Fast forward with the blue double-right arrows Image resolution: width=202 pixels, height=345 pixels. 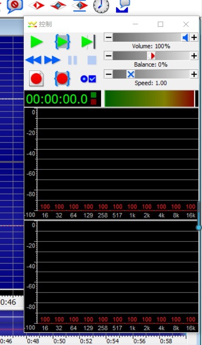pyautogui.click(x=52, y=60)
